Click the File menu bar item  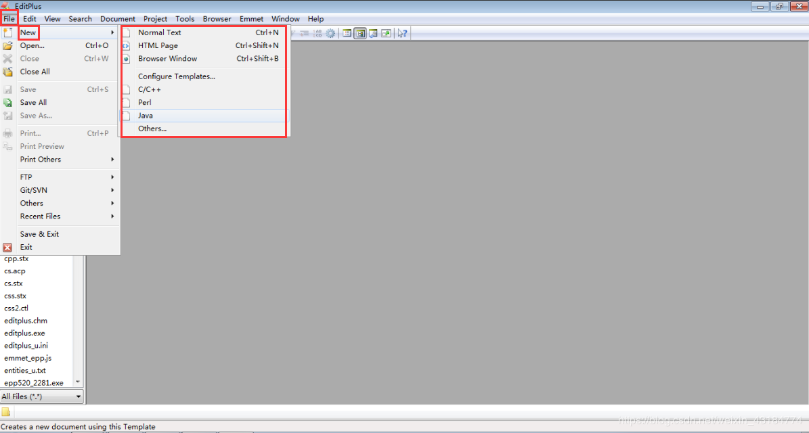pos(9,19)
